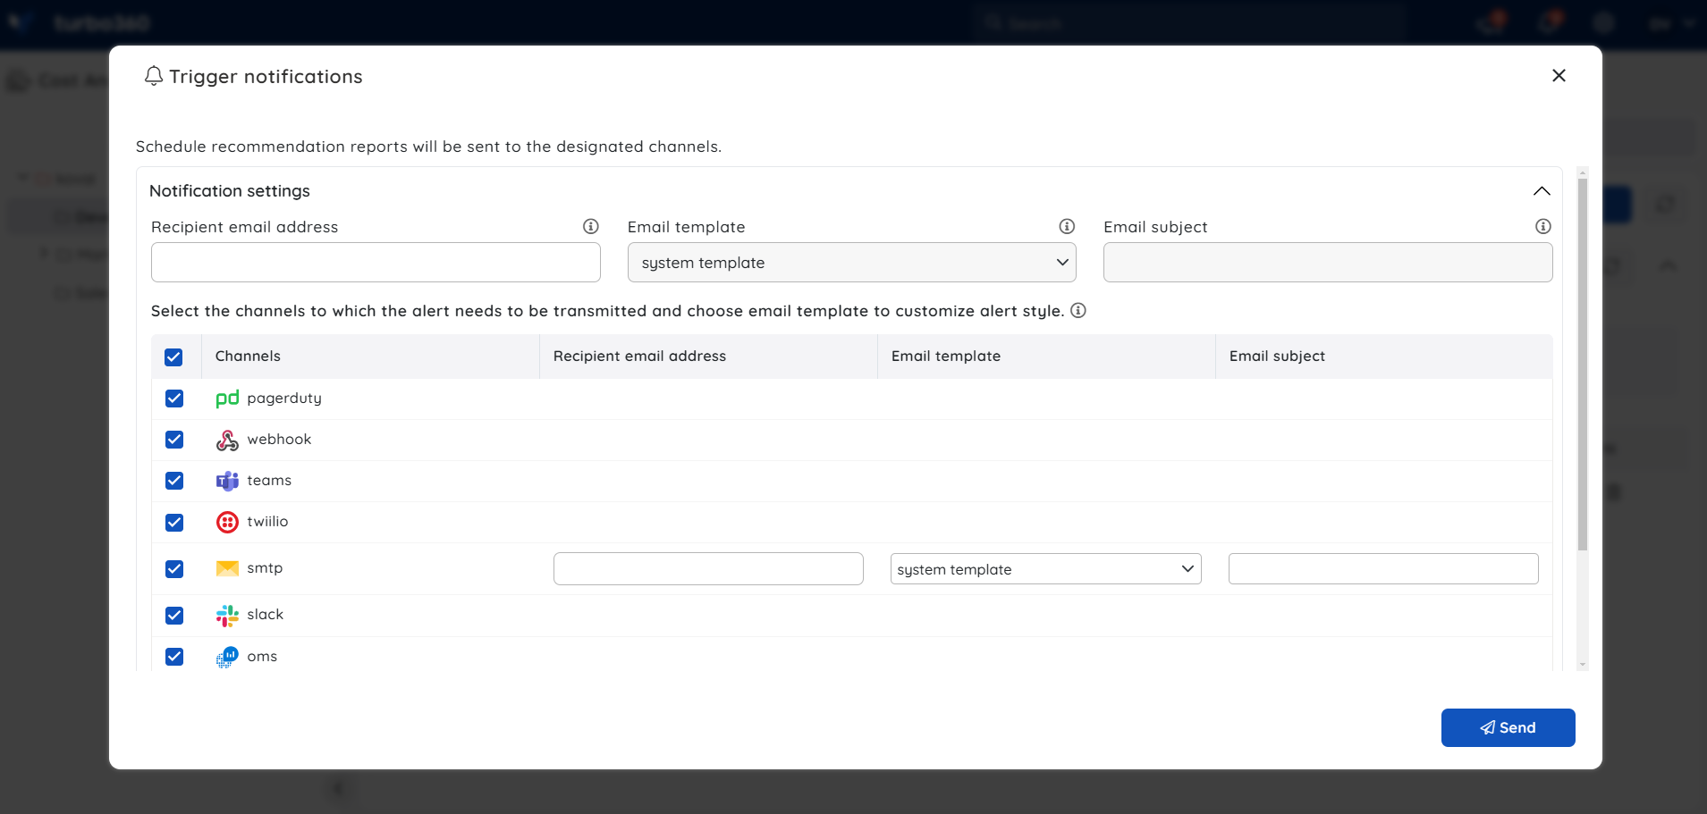Click the pagerduty row label
This screenshot has width=1707, height=814.
pos(284,399)
